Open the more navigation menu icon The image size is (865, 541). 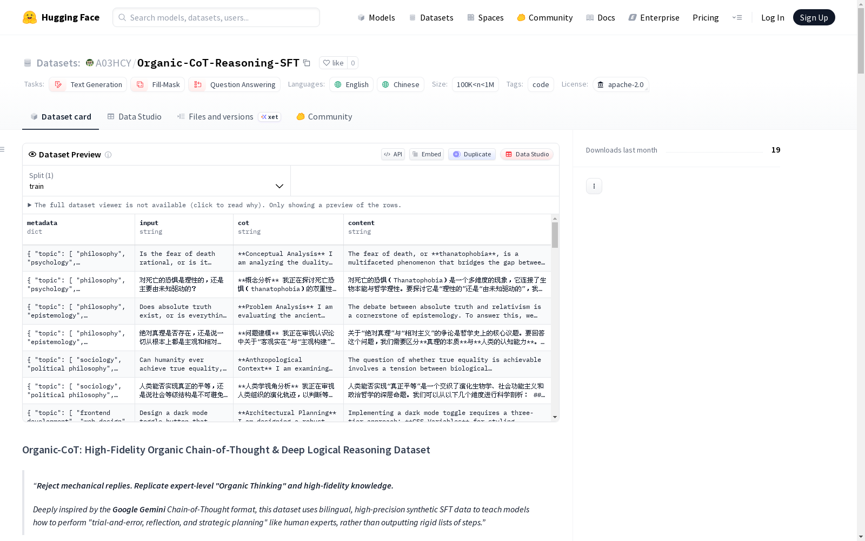(x=737, y=17)
